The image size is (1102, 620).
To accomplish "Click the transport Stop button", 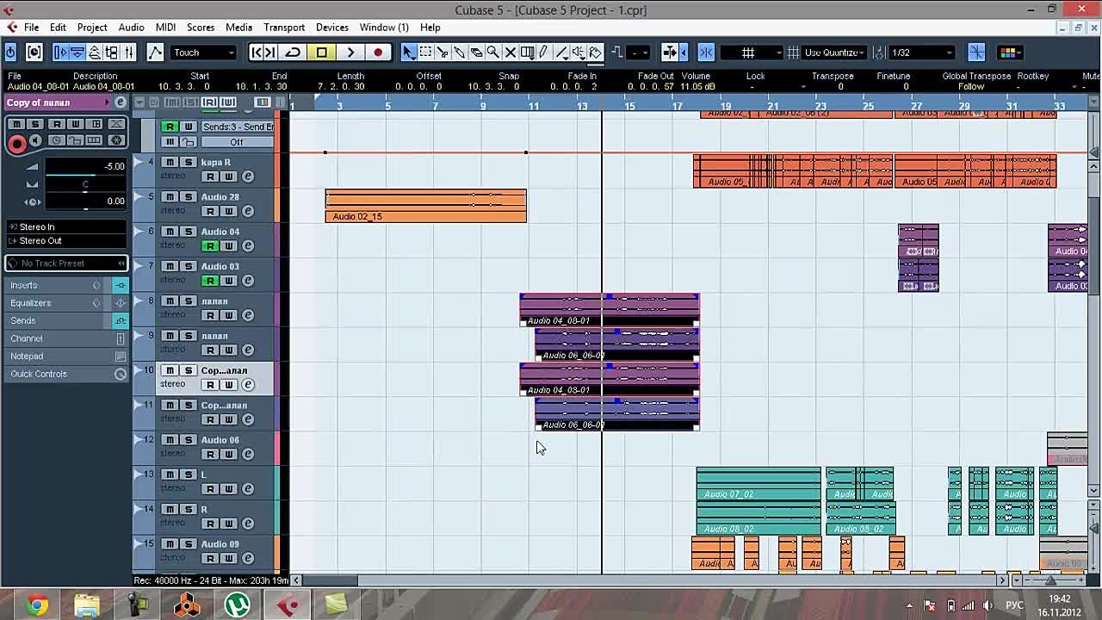I will [322, 53].
